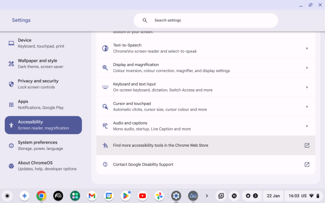Open Google Play Store from shelf
The width and height of the screenshot is (325, 203).
pos(126,196)
